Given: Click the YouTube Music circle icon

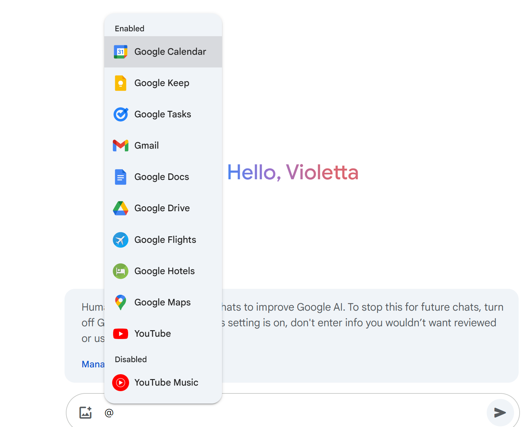Looking at the screenshot, I should coord(121,383).
